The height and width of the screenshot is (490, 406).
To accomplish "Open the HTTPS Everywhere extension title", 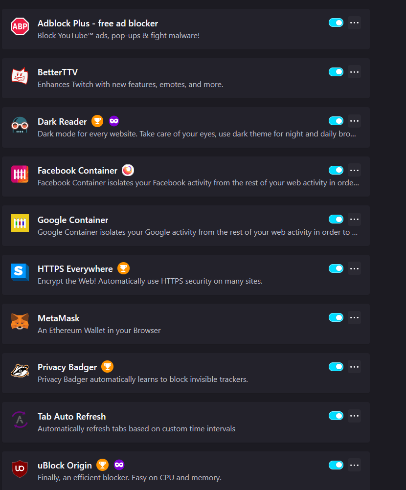I will [x=75, y=269].
